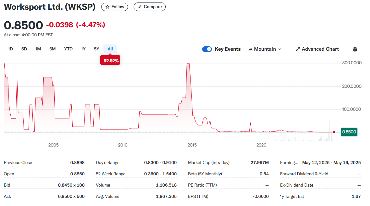Click the 2015 price spike on chart
Screen dimensions: 370x206
(188, 64)
